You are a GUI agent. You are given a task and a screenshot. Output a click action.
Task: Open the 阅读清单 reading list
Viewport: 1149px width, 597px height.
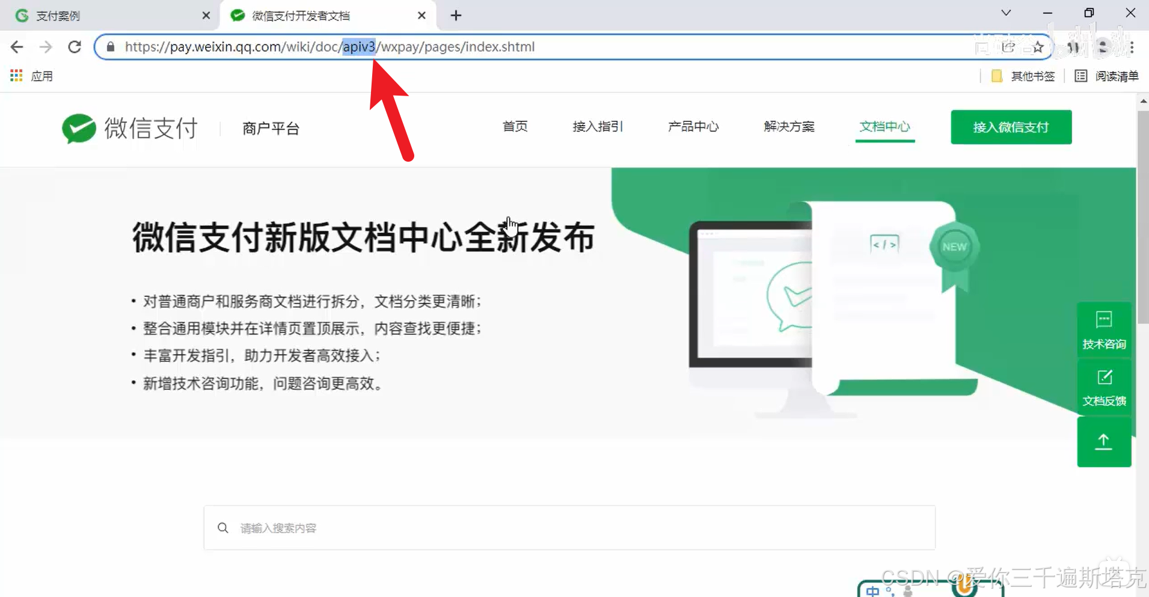pyautogui.click(x=1106, y=76)
